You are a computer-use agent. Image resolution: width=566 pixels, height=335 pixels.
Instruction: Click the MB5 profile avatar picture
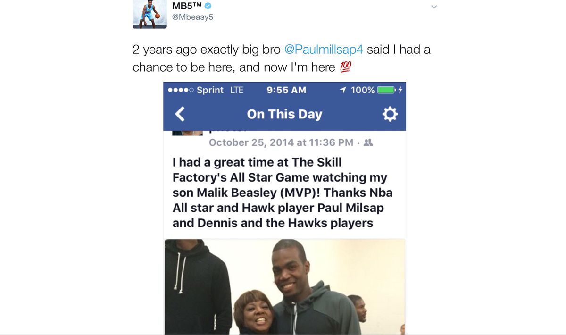point(150,14)
